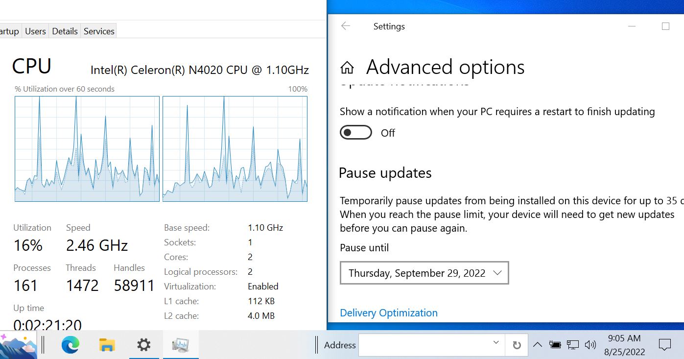This screenshot has height=359, width=684.
Task: Toggle the restart notification switch on
Action: (356, 133)
